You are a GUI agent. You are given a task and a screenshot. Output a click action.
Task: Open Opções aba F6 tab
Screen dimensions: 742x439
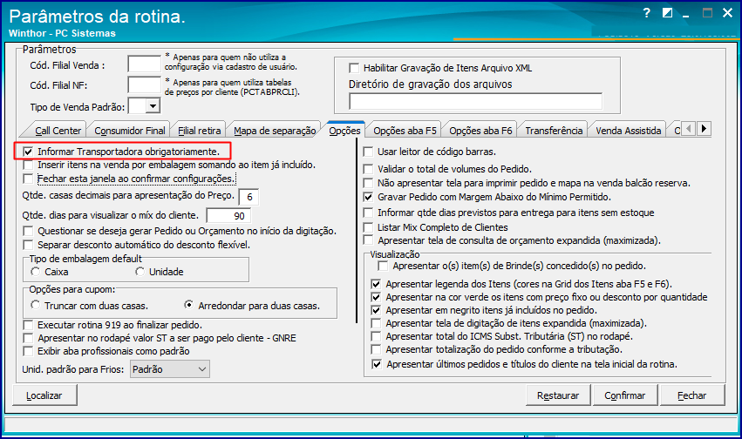(x=480, y=131)
